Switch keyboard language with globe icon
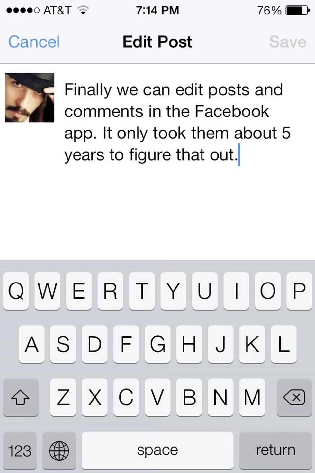 (59, 450)
